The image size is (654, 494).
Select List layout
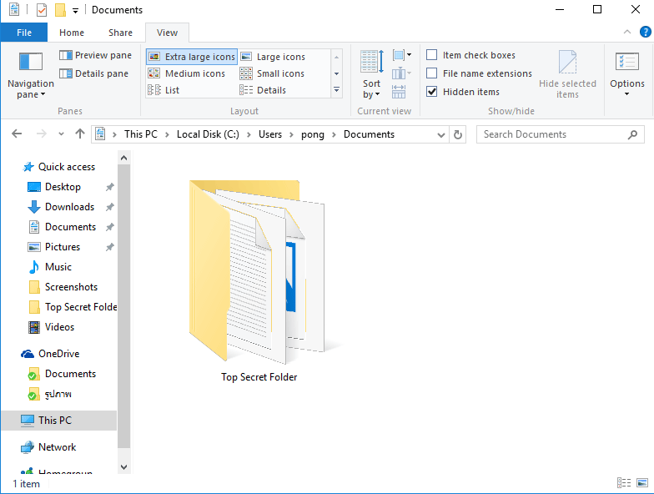click(x=163, y=90)
